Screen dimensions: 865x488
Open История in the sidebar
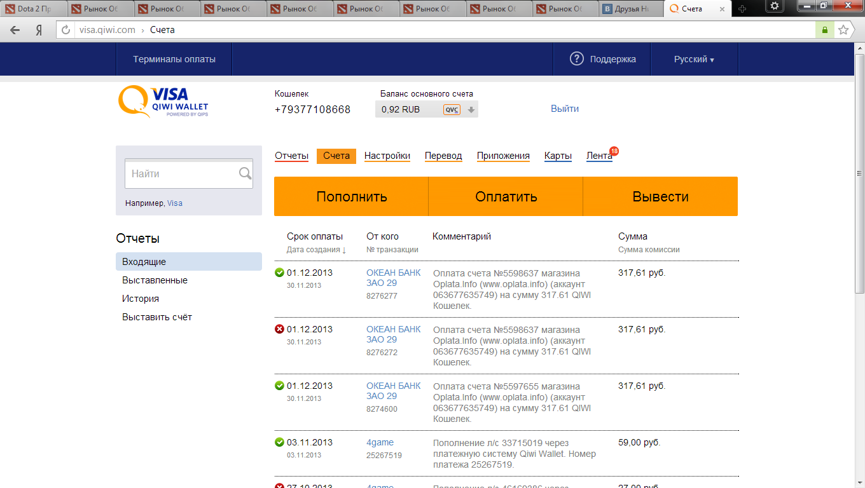[x=141, y=299]
